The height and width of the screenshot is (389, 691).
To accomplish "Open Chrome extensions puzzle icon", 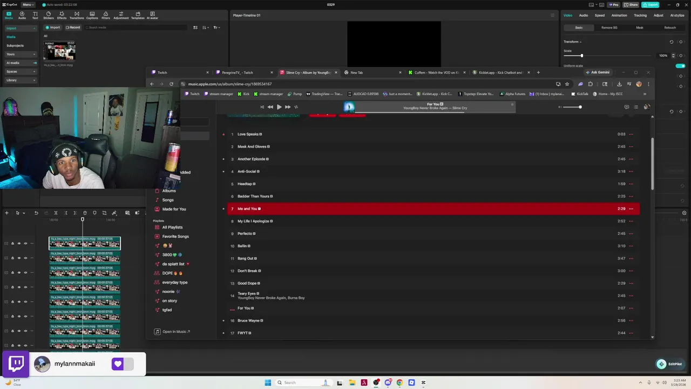I will pyautogui.click(x=590, y=84).
